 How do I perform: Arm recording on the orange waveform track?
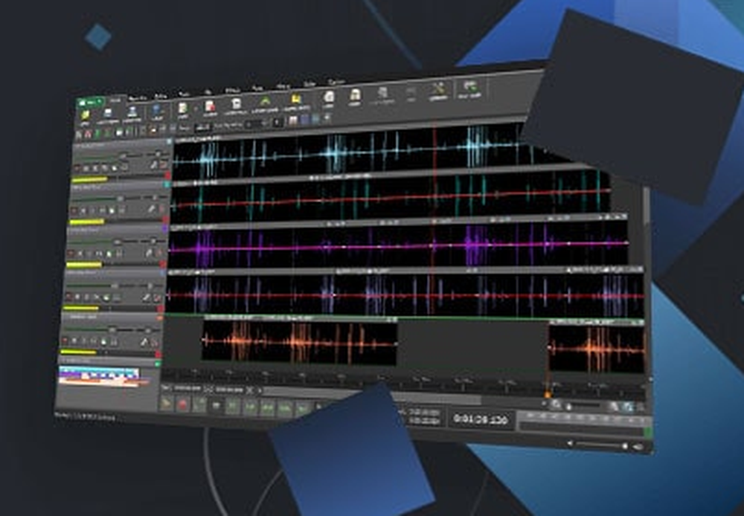65,341
